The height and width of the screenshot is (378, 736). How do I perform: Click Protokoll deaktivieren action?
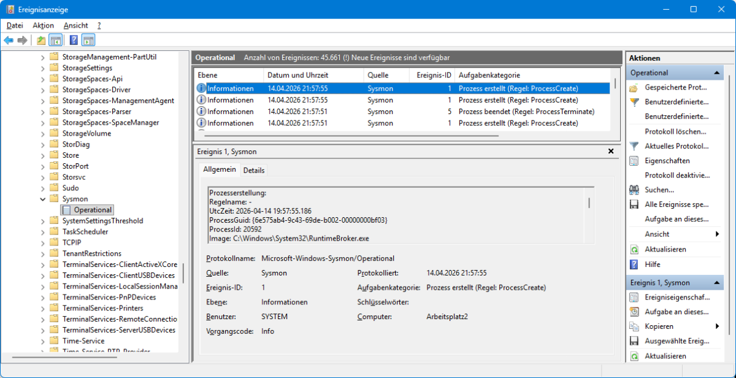click(x=677, y=175)
